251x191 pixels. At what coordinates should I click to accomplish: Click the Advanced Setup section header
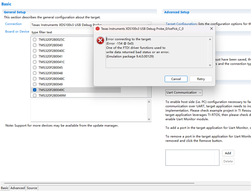(x=177, y=12)
